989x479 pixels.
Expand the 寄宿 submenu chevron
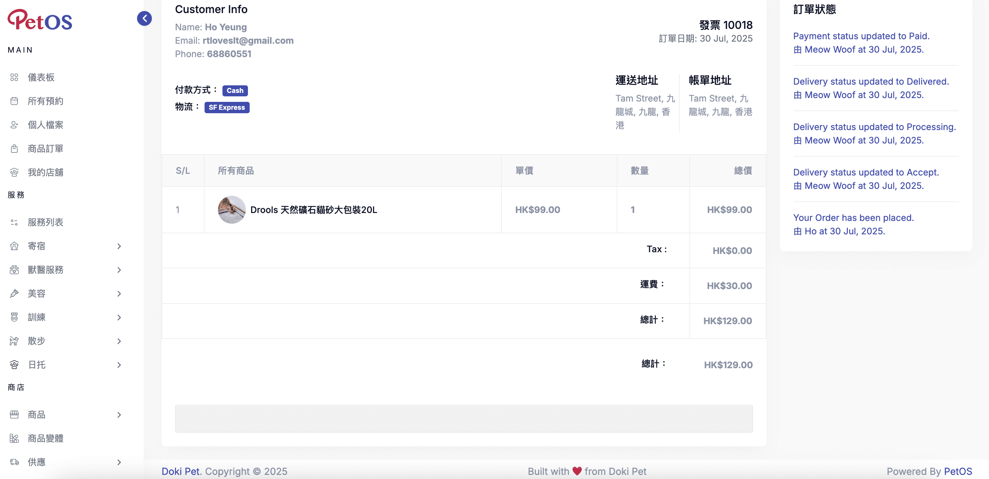(x=119, y=246)
